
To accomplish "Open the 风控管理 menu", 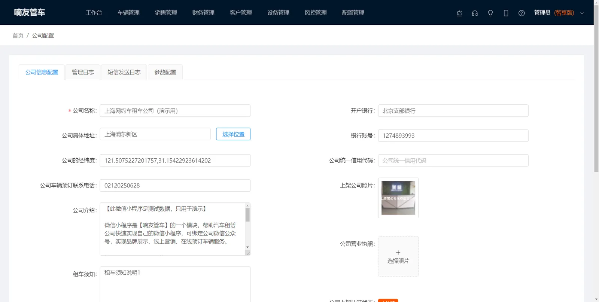I will (x=316, y=13).
